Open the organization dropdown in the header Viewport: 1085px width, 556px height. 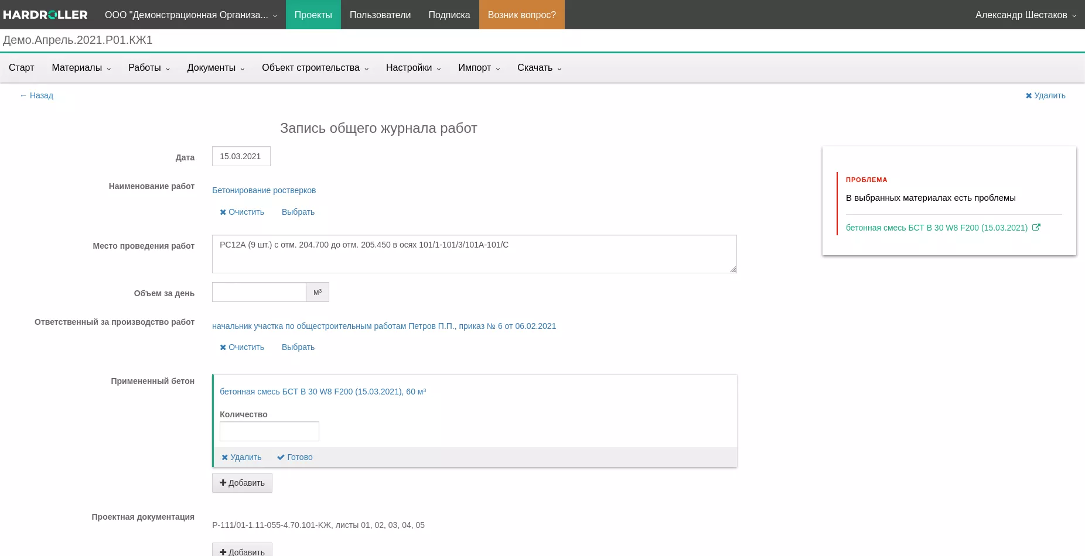[x=190, y=15]
